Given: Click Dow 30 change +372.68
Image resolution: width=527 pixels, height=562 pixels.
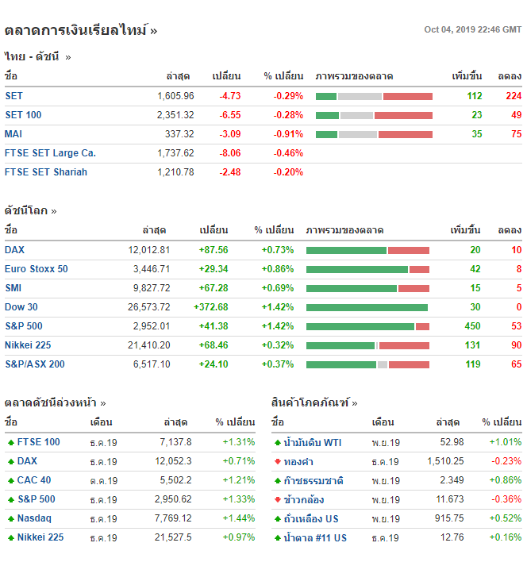Looking at the screenshot, I should tap(211, 307).
